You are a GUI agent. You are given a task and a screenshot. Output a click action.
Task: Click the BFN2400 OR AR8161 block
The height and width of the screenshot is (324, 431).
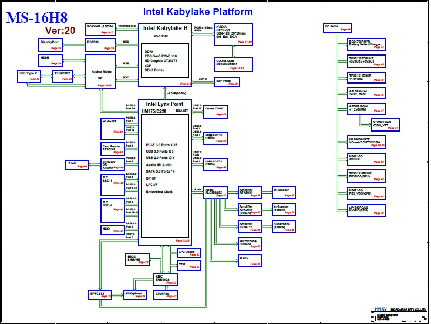pyautogui.click(x=112, y=164)
